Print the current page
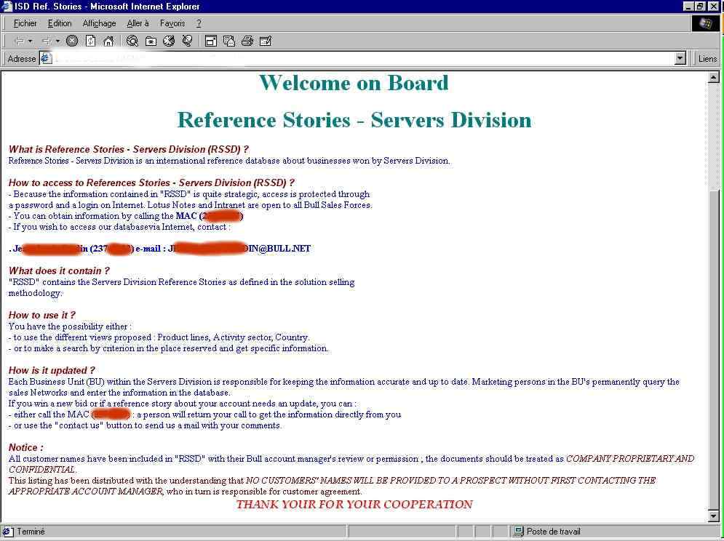The image size is (724, 541). 247,41
